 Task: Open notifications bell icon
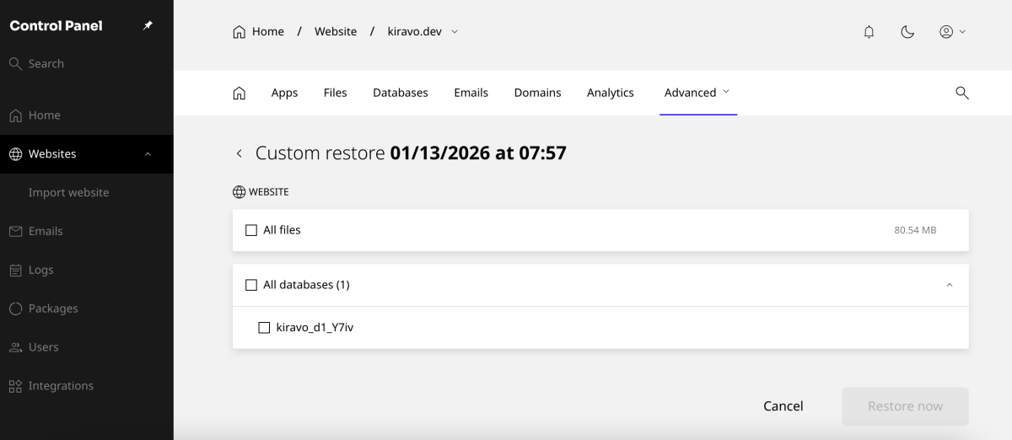(869, 32)
